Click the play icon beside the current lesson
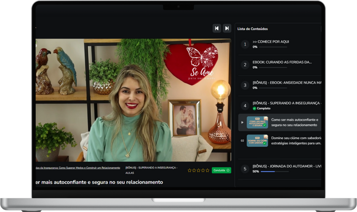Screen dimensions: 357x212 (x=242, y=122)
